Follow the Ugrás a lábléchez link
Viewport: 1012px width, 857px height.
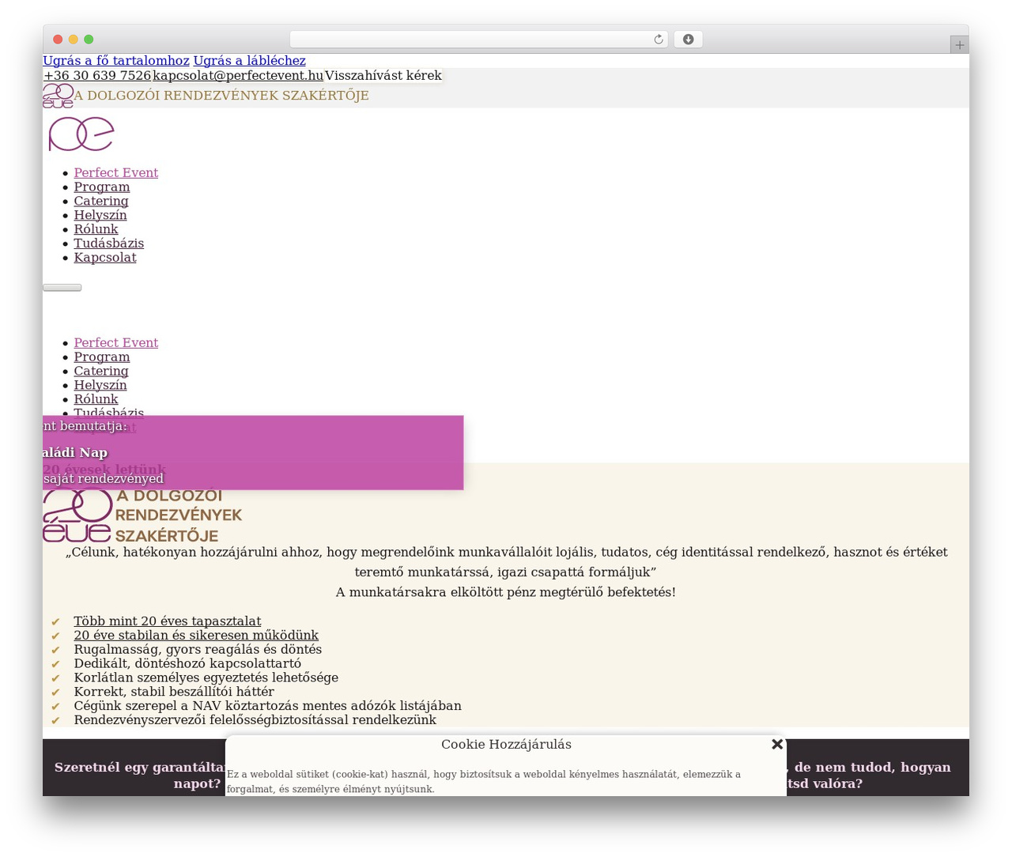[249, 61]
